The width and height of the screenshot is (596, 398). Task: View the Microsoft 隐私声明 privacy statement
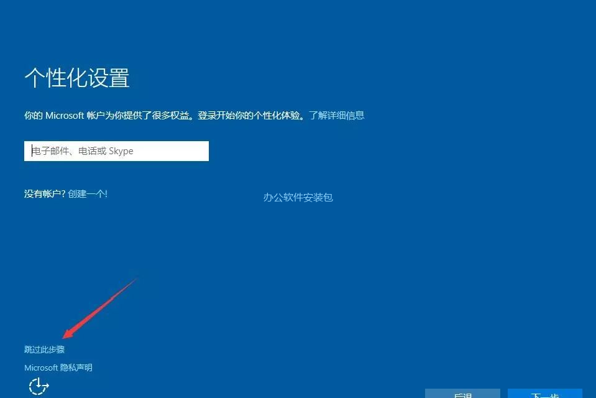(x=58, y=367)
